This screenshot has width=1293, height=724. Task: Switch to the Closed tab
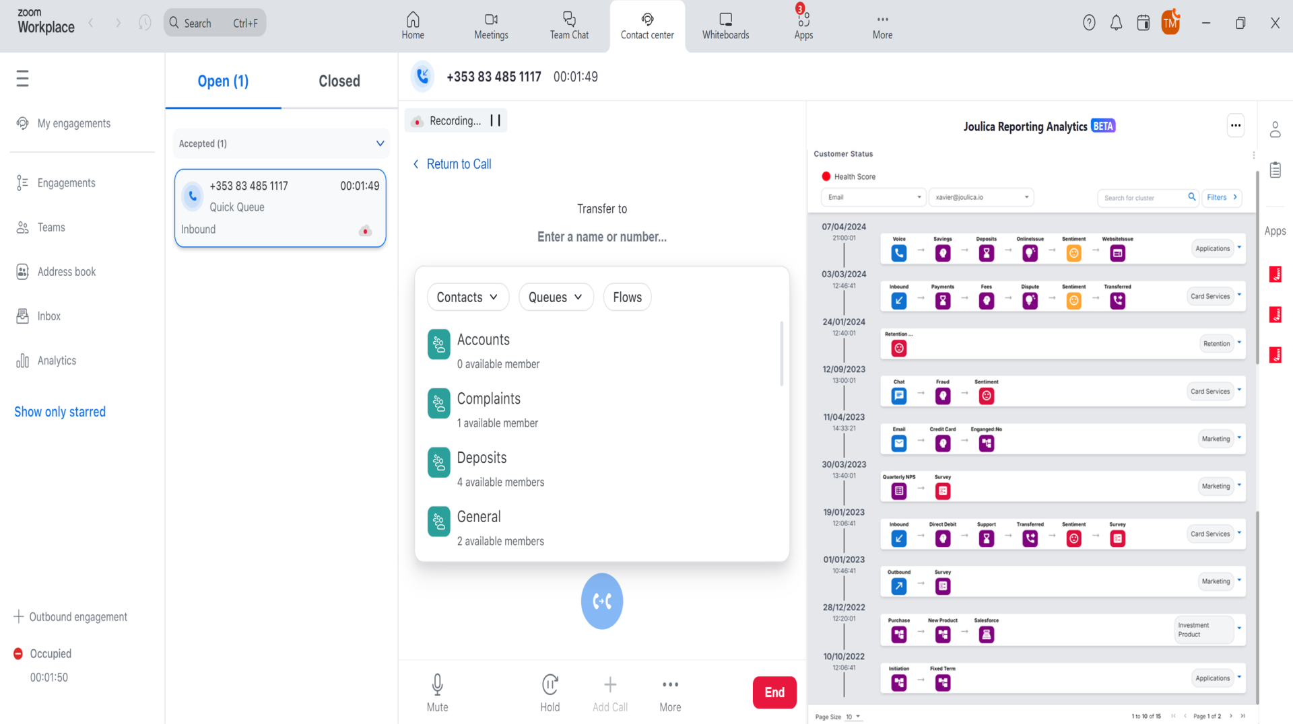tap(339, 81)
